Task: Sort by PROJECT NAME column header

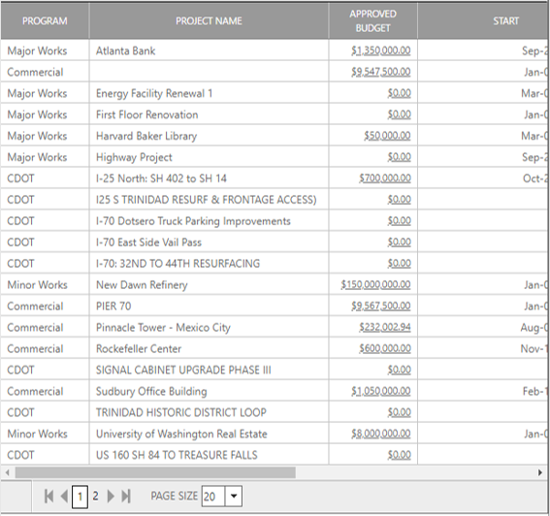Action: point(210,21)
